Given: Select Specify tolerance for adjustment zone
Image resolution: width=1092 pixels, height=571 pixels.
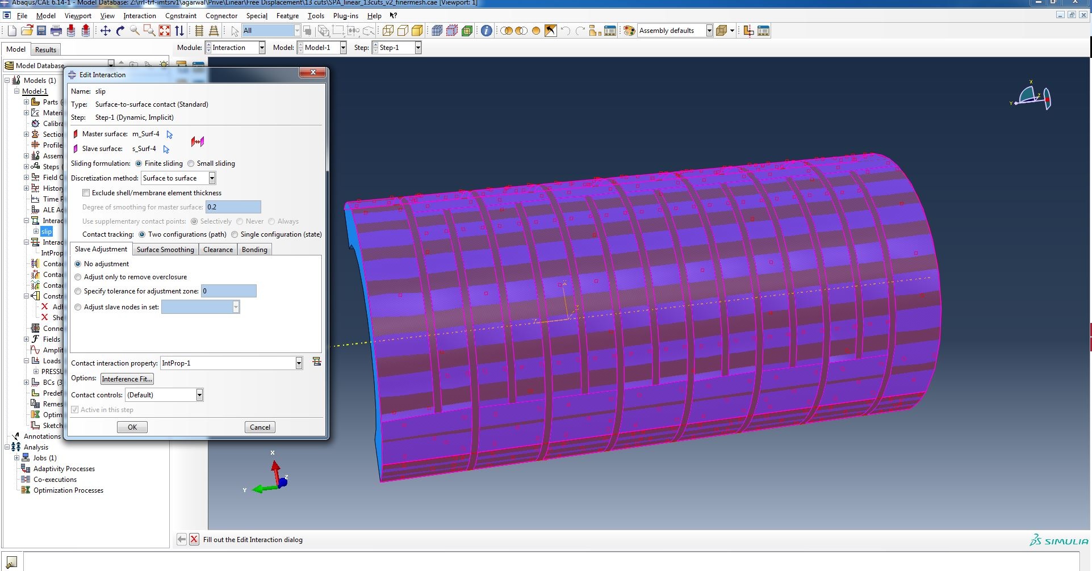Looking at the screenshot, I should 78,291.
